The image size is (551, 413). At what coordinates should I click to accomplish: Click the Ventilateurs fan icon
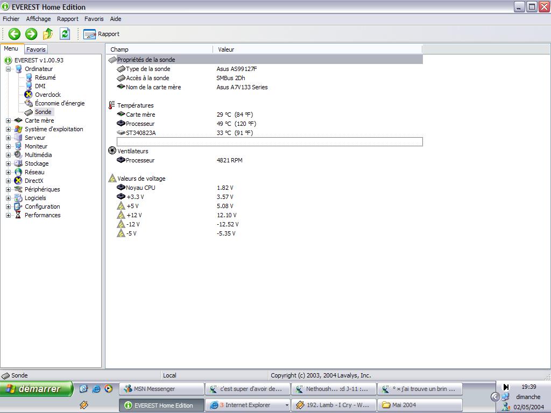pos(112,151)
